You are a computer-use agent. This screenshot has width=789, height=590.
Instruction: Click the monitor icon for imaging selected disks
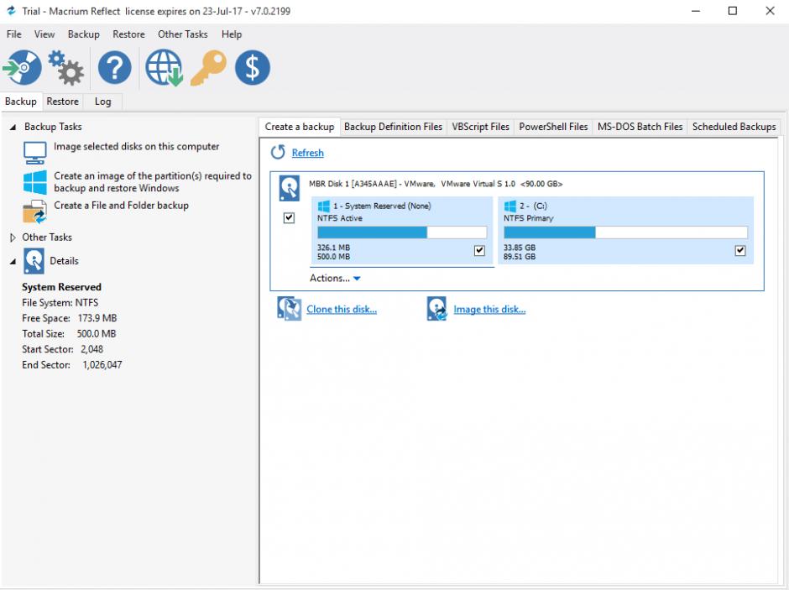[34, 153]
